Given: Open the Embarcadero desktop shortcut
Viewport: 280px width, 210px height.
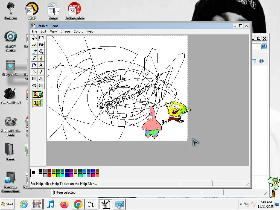Looking at the screenshot, I should [x=75, y=11].
